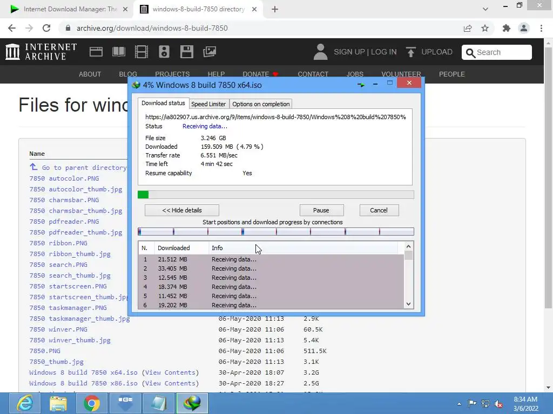Open the Chrome three-dot menu

[x=541, y=28]
